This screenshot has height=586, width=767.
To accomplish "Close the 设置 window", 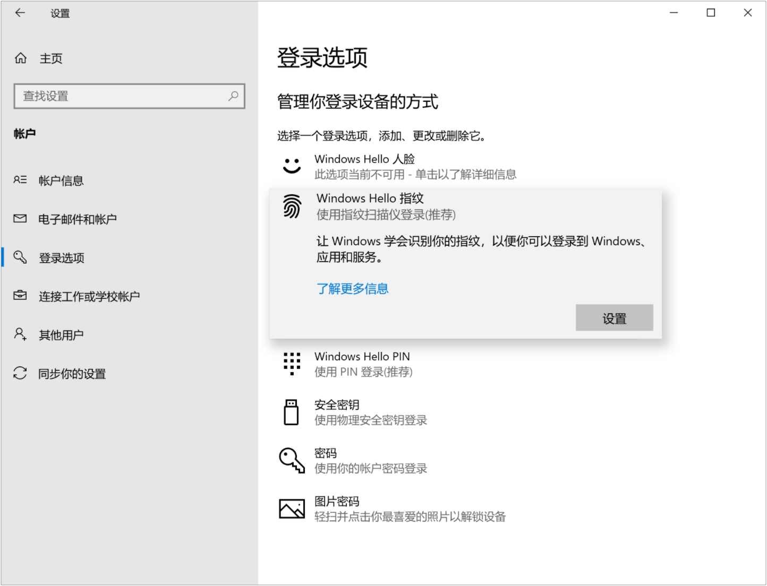I will (747, 13).
